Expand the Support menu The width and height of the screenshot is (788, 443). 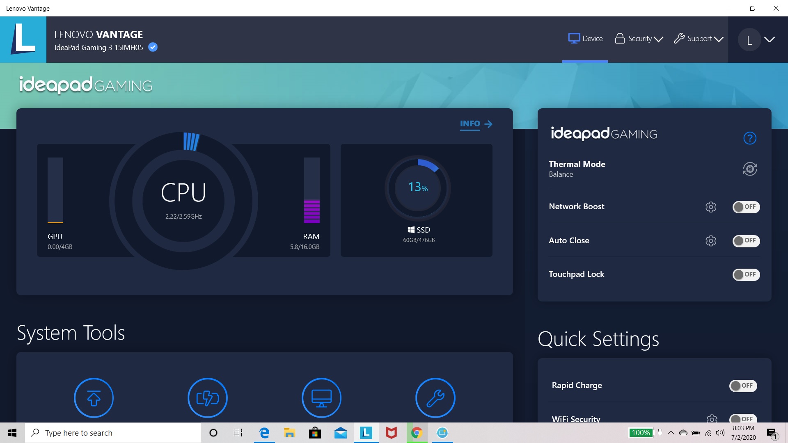point(699,39)
